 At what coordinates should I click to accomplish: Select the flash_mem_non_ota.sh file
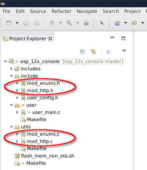pos(48,156)
